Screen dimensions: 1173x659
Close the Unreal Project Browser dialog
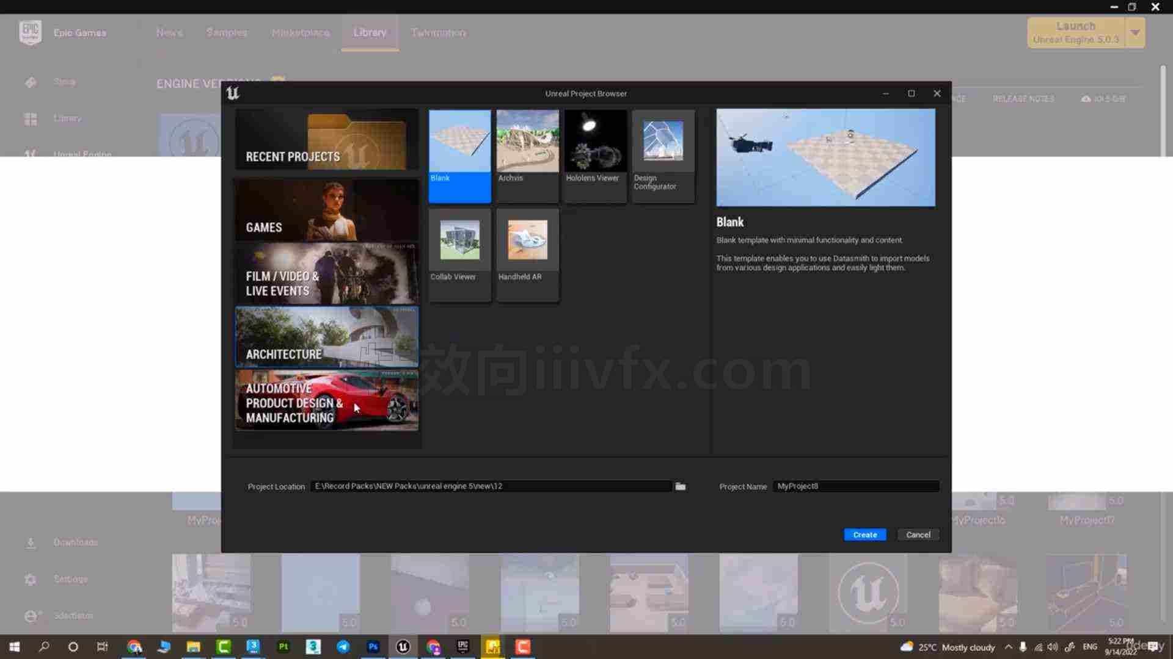coord(937,93)
